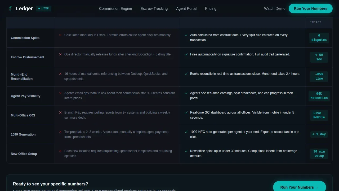
Task: Go to the Agent Portal page
Action: point(186,8)
